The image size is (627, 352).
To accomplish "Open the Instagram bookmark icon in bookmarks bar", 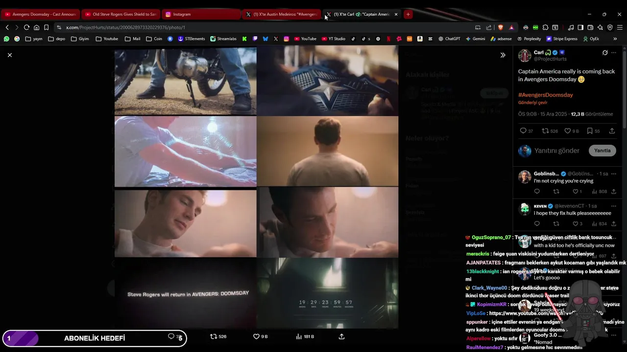I will pos(286,39).
